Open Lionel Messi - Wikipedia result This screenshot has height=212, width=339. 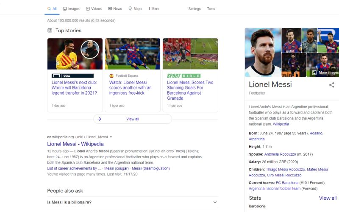point(75,144)
